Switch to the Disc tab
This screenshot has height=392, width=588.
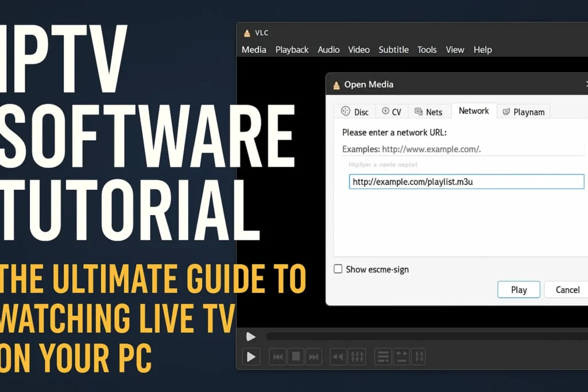(355, 112)
